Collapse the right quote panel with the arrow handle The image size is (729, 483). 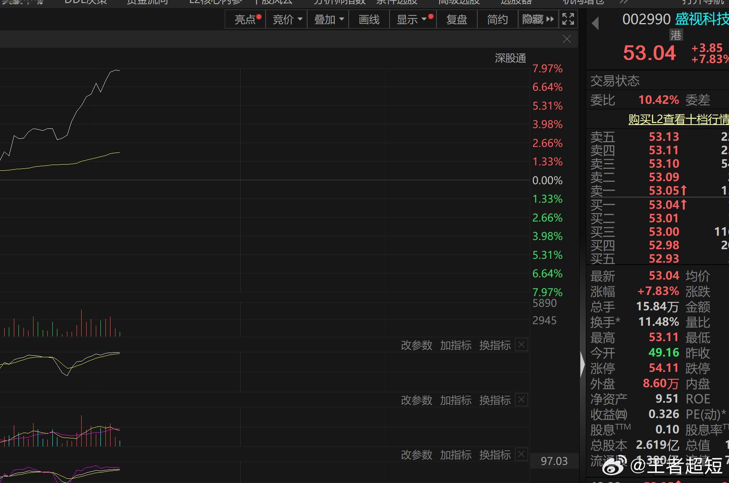click(582, 364)
